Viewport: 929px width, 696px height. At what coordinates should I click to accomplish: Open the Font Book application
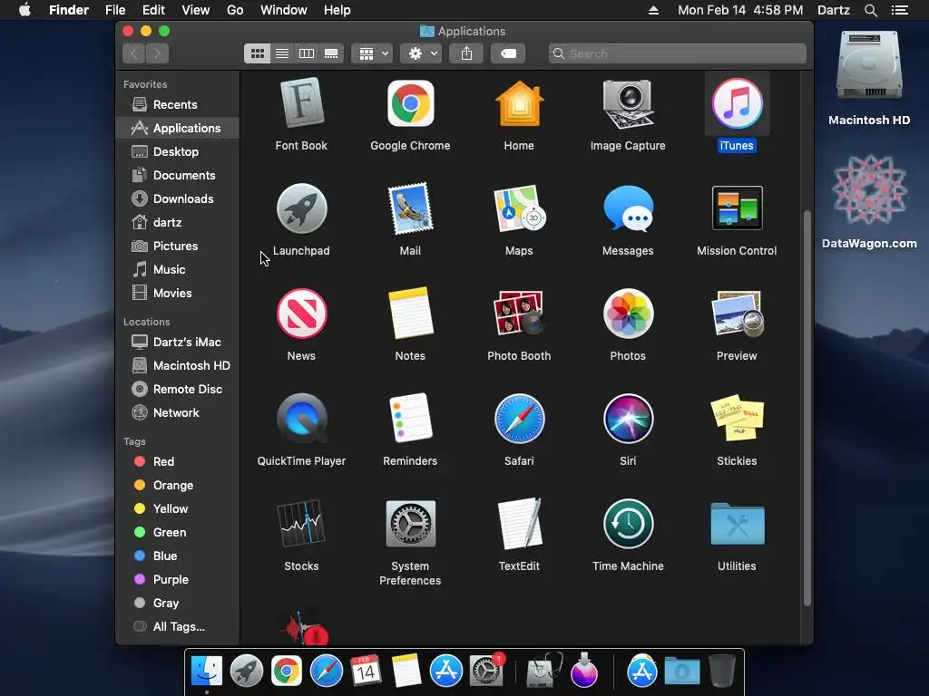point(301,104)
